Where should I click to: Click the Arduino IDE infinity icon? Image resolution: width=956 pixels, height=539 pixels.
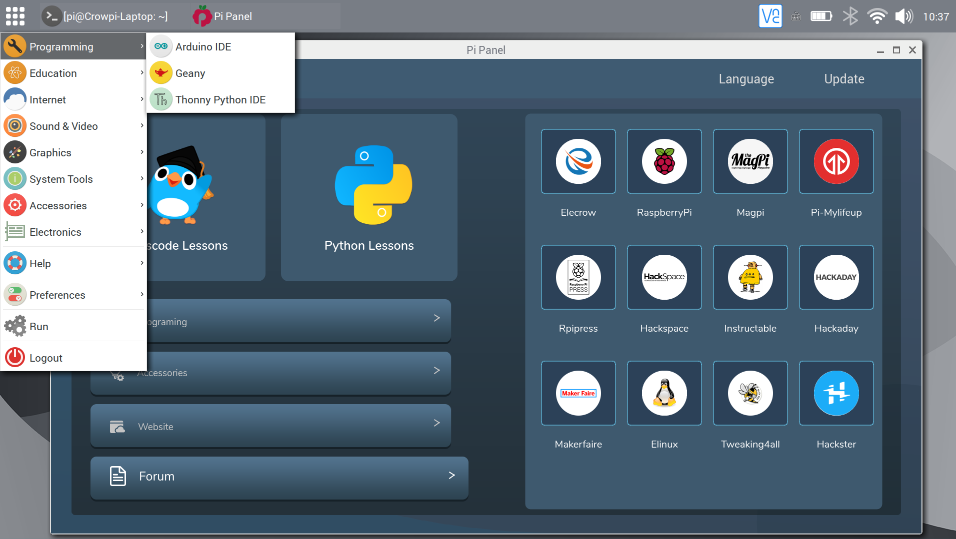pos(161,46)
